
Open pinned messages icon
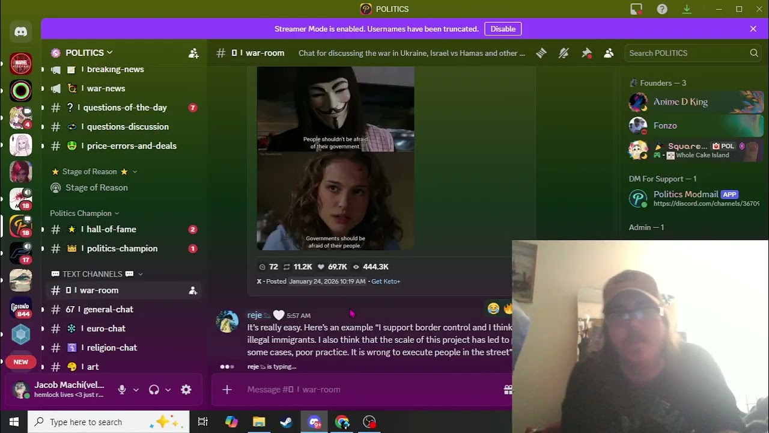point(586,53)
